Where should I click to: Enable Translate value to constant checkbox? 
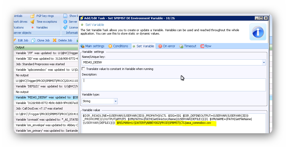tap(84, 69)
